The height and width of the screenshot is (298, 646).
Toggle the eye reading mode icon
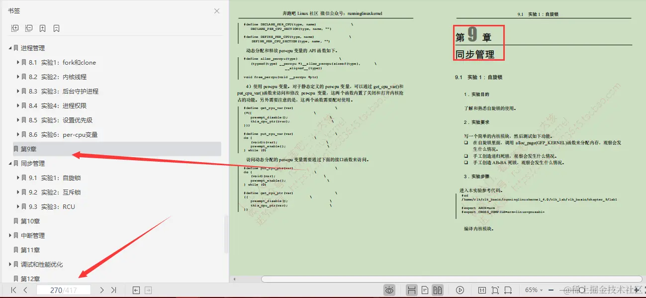pos(389,290)
